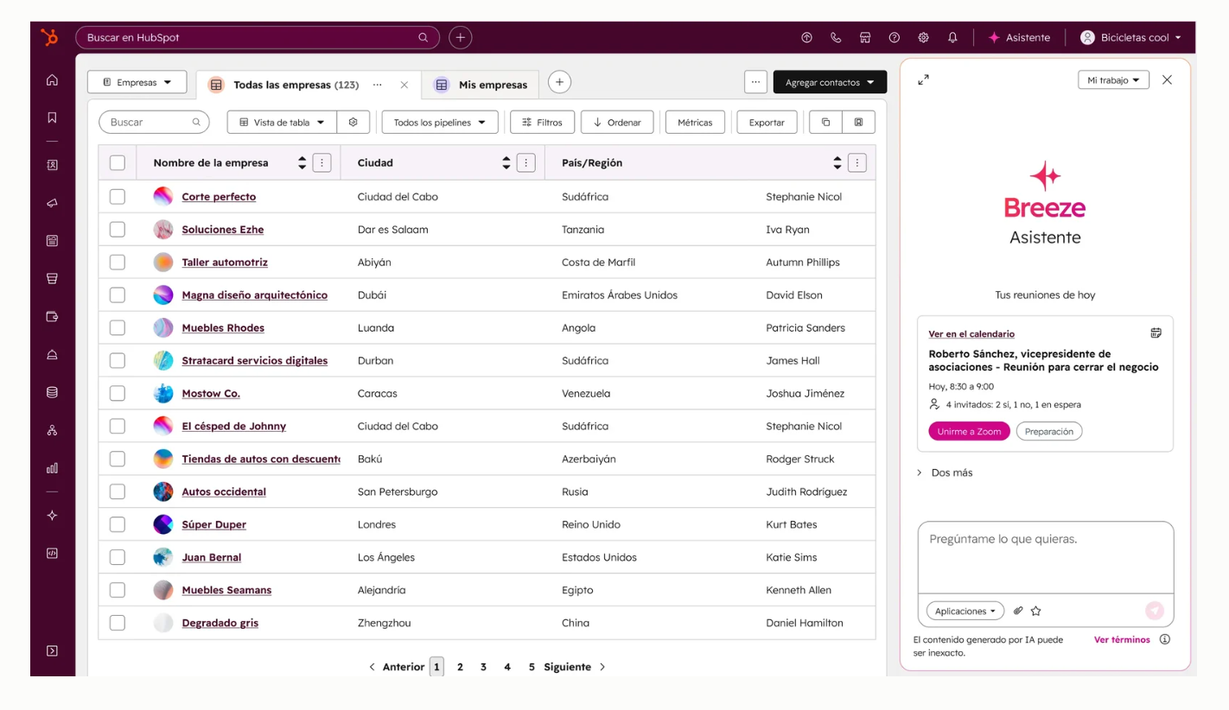Open the Mi trabajo dropdown
The height and width of the screenshot is (710, 1229).
(1113, 80)
